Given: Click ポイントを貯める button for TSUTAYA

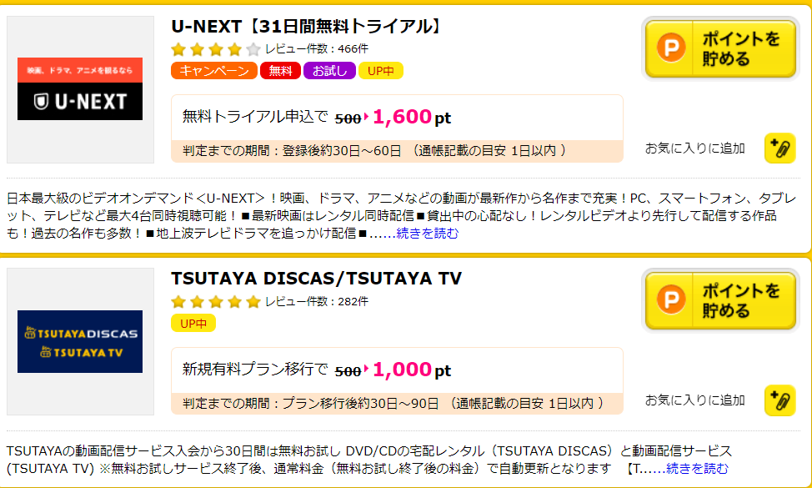Looking at the screenshot, I should tap(720, 301).
